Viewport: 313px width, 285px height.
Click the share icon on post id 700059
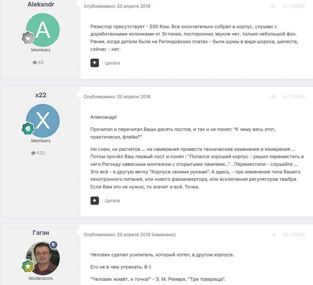(273, 97)
